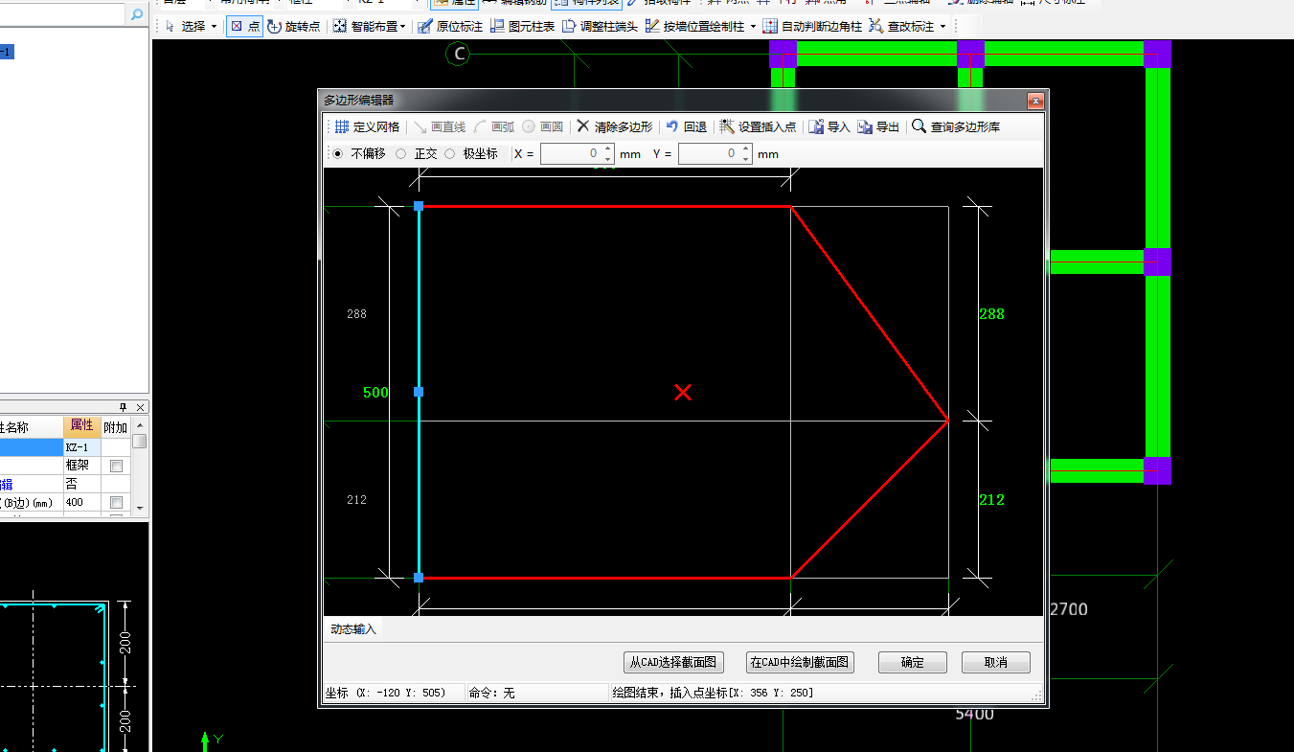Click property panel scrollbar down arrow
The image size is (1294, 752).
pyautogui.click(x=140, y=508)
